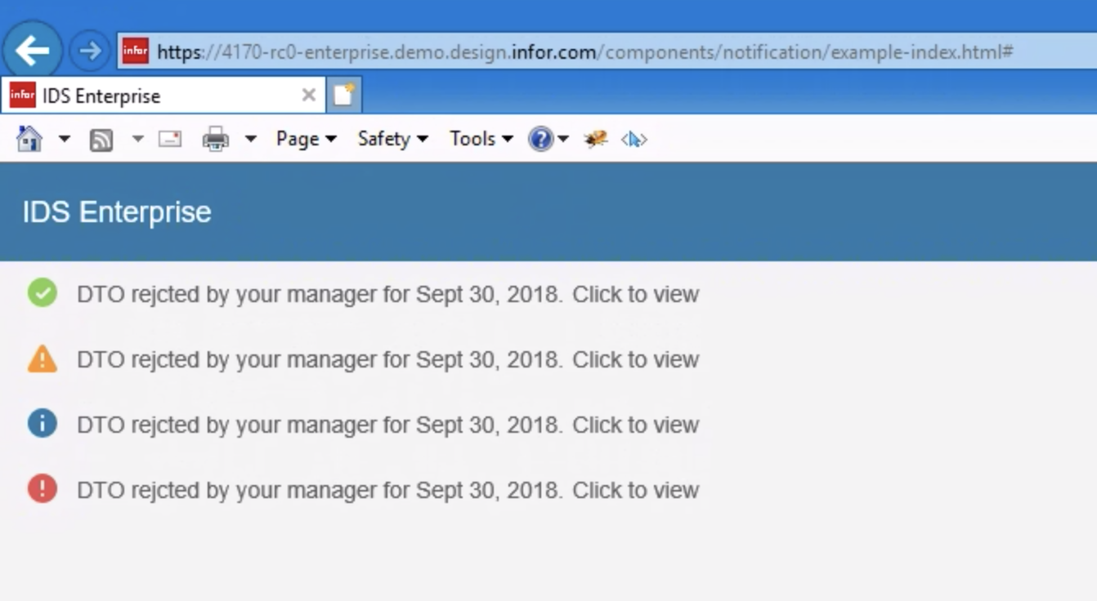Click the orange warning triangle icon
The image size is (1097, 601).
(43, 358)
